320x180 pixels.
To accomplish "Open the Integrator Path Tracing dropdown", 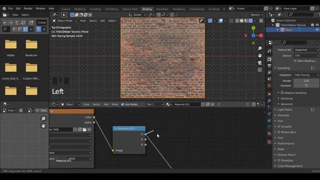I will [x=306, y=75].
